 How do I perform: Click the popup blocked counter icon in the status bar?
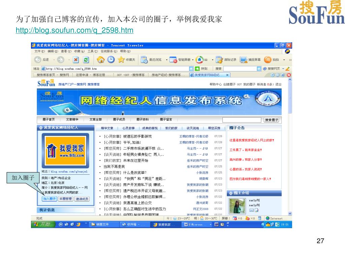(235, 218)
